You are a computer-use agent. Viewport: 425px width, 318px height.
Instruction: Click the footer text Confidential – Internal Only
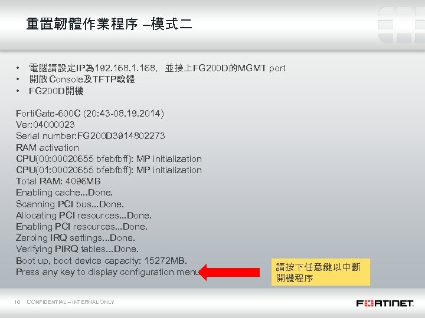click(70, 302)
